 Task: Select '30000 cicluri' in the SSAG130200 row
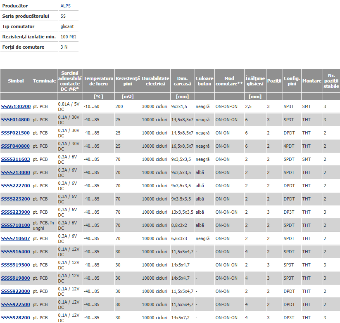coord(155,106)
